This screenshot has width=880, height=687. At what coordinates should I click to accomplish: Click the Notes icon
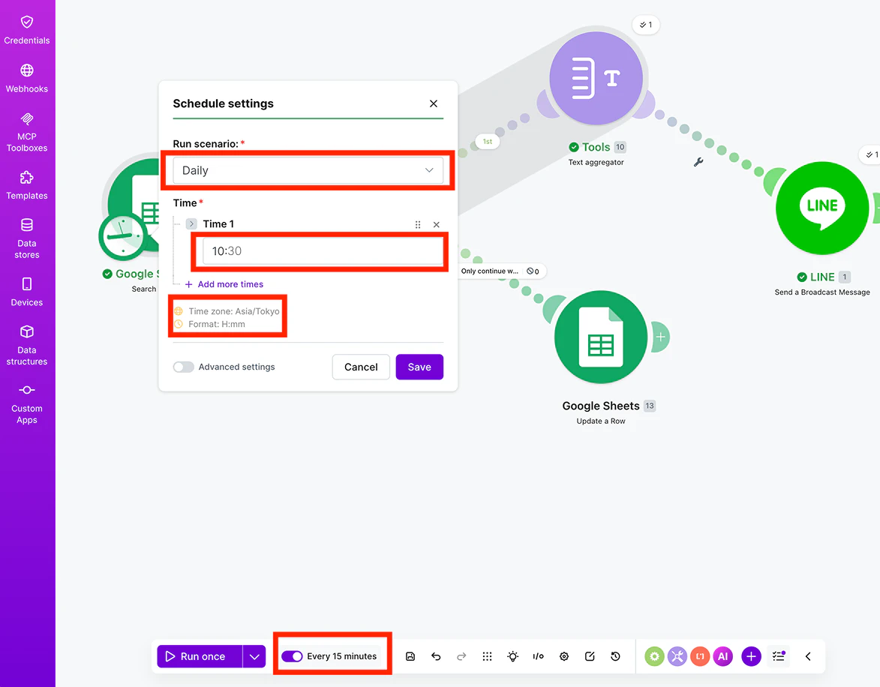pos(590,656)
